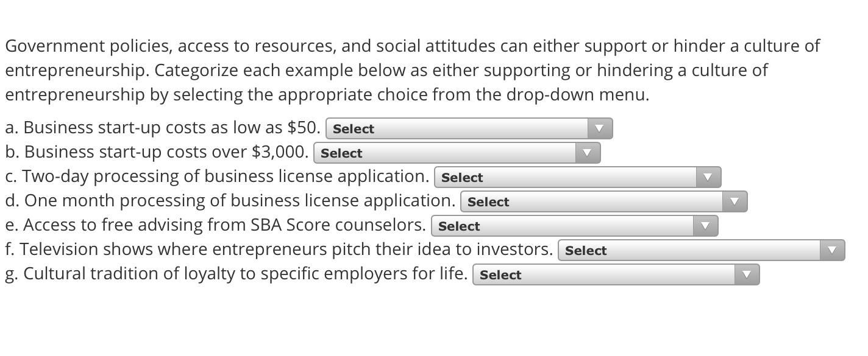
Task: Click the arrow icon on item d's dropdown
Action: click(x=733, y=201)
